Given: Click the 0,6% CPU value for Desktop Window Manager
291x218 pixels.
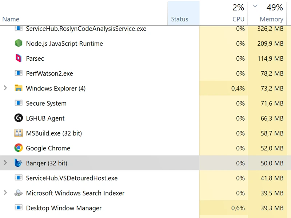Looking at the screenshot, I should [x=238, y=208].
